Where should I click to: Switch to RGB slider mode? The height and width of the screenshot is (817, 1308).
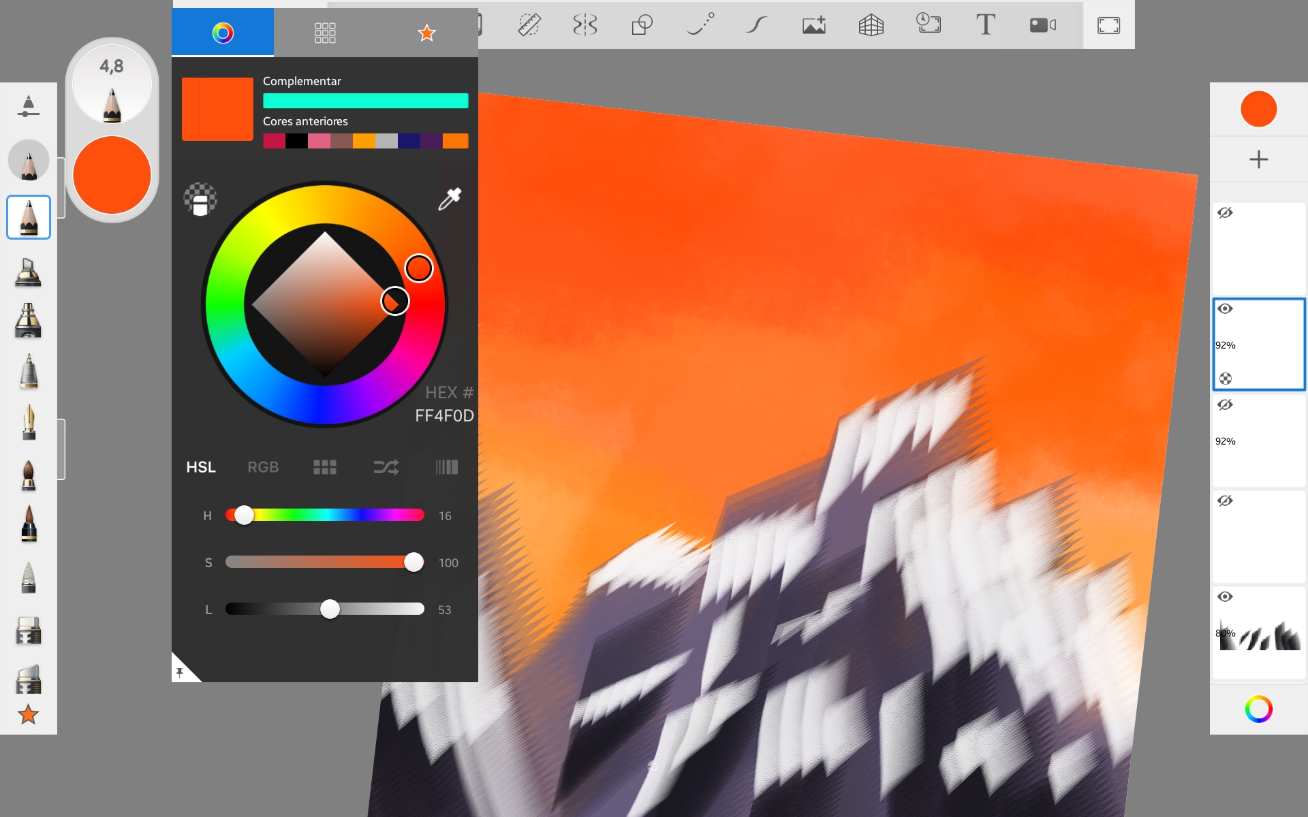point(263,467)
